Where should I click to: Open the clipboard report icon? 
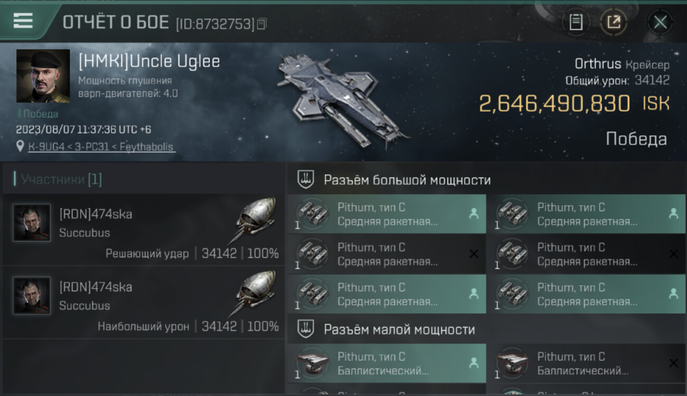tap(576, 22)
